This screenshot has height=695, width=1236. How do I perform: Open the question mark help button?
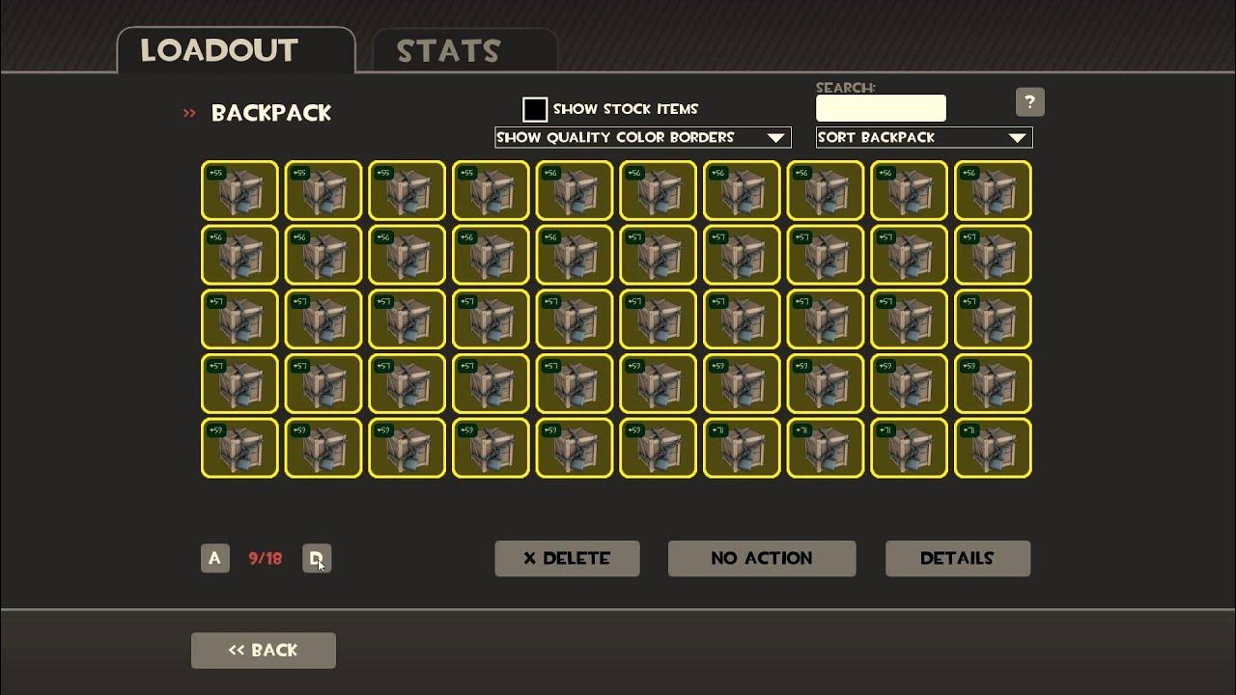(x=1029, y=102)
